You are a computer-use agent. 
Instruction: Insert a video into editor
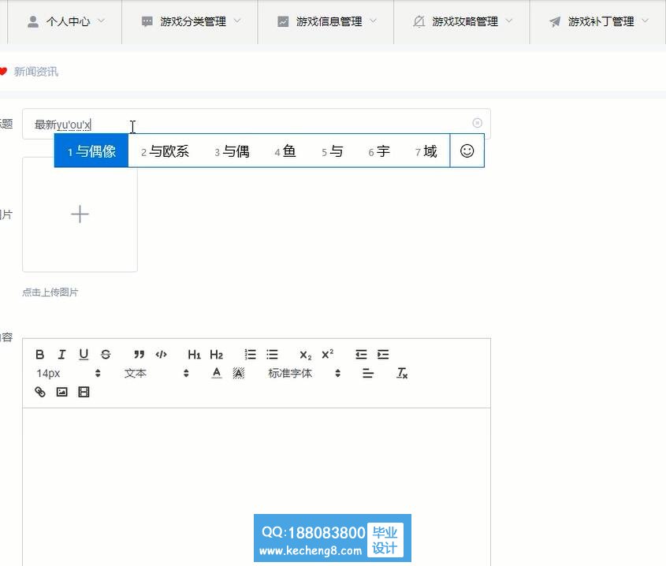[84, 392]
